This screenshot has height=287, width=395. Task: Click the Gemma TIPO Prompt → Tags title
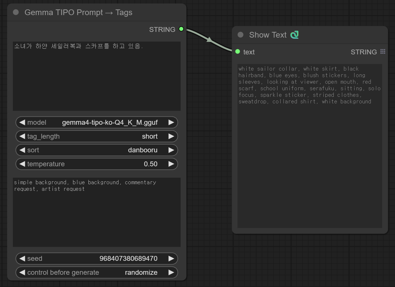pyautogui.click(x=78, y=13)
